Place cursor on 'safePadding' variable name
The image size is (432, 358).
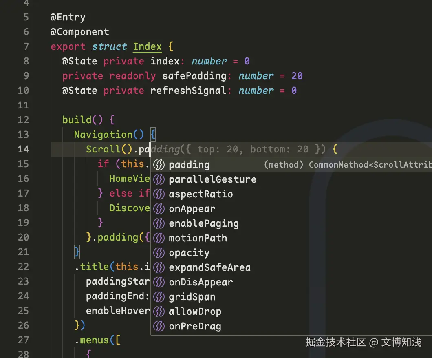[194, 75]
